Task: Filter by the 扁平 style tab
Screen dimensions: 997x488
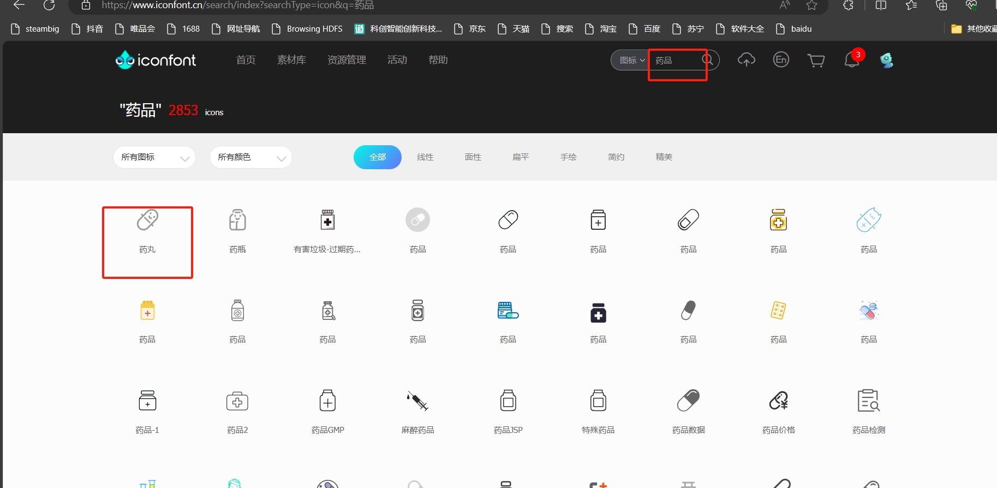Action: click(x=521, y=157)
